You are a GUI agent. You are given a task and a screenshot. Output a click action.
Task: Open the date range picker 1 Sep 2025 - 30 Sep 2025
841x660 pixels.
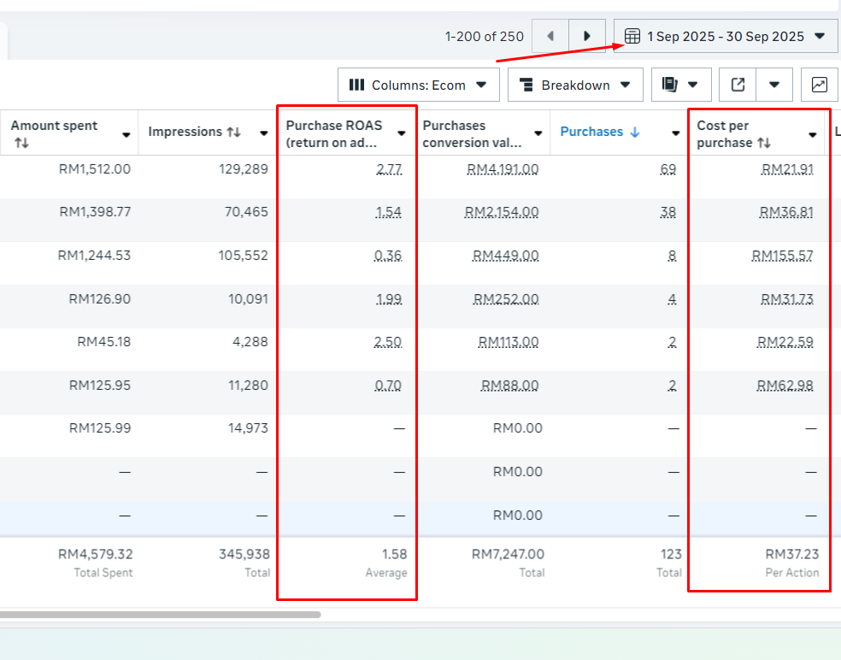725,36
